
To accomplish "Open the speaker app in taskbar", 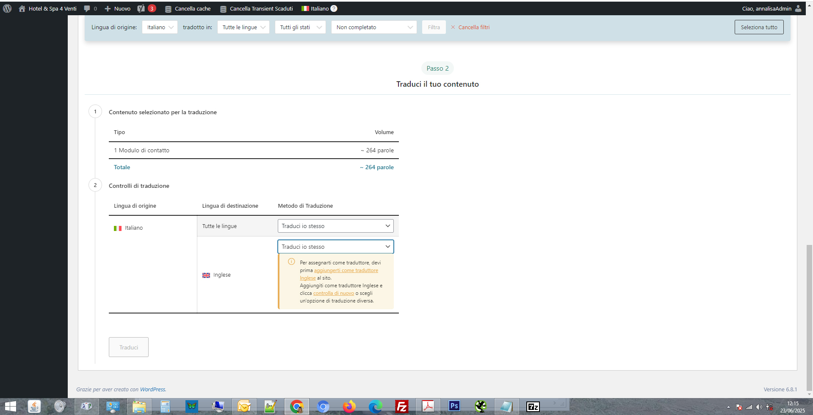I will tap(60, 407).
